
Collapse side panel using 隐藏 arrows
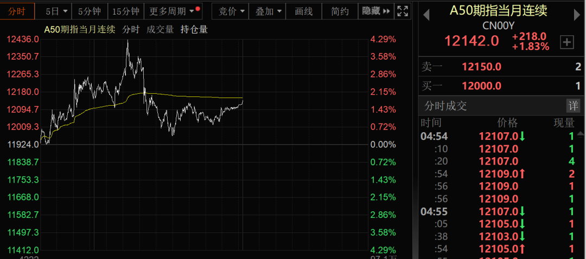[377, 11]
